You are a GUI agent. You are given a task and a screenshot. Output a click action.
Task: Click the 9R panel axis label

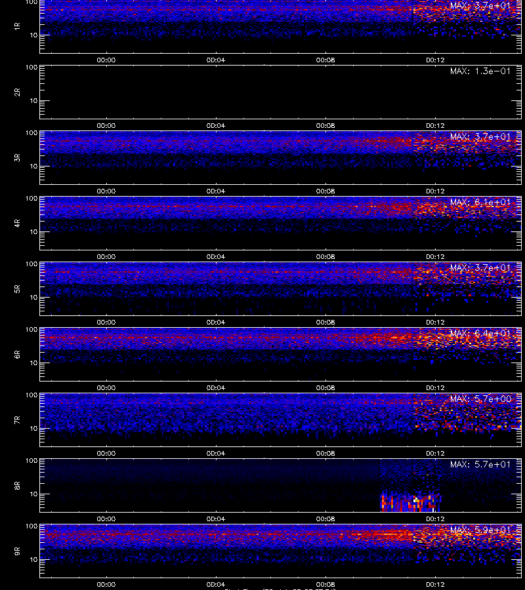(x=17, y=551)
